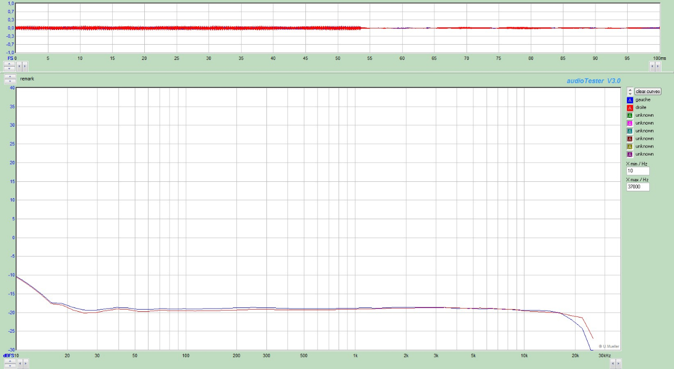Click the right scroll arrow of the waveform timeline
Viewport: 674px width, 369px height.
click(x=657, y=66)
